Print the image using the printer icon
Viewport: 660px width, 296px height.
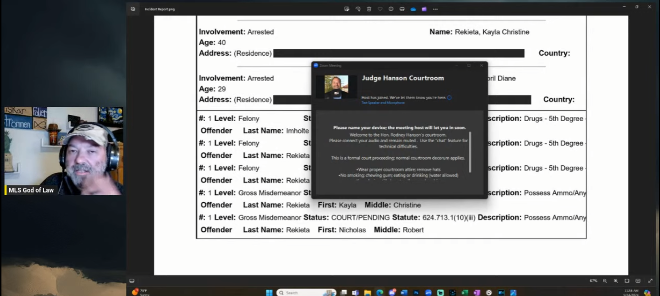pos(402,9)
